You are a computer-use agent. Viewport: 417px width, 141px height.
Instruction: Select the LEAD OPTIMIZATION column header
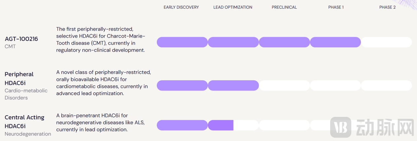pyautogui.click(x=233, y=7)
